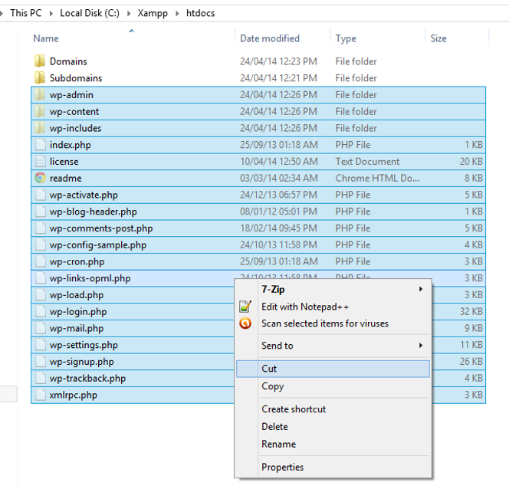Sort by the Size column header
Screen dimensions: 509x489
[x=438, y=38]
